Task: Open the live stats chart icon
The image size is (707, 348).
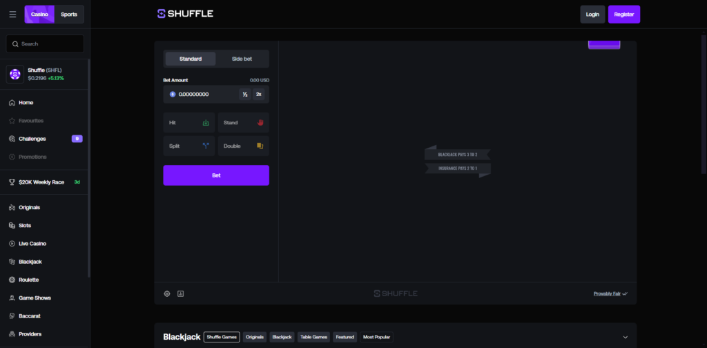Action: coord(181,294)
